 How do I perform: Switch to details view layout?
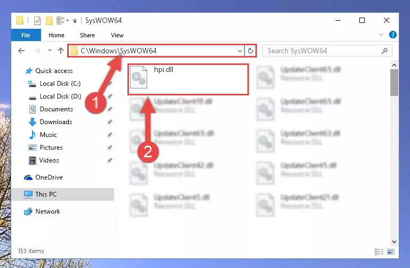click(379, 251)
